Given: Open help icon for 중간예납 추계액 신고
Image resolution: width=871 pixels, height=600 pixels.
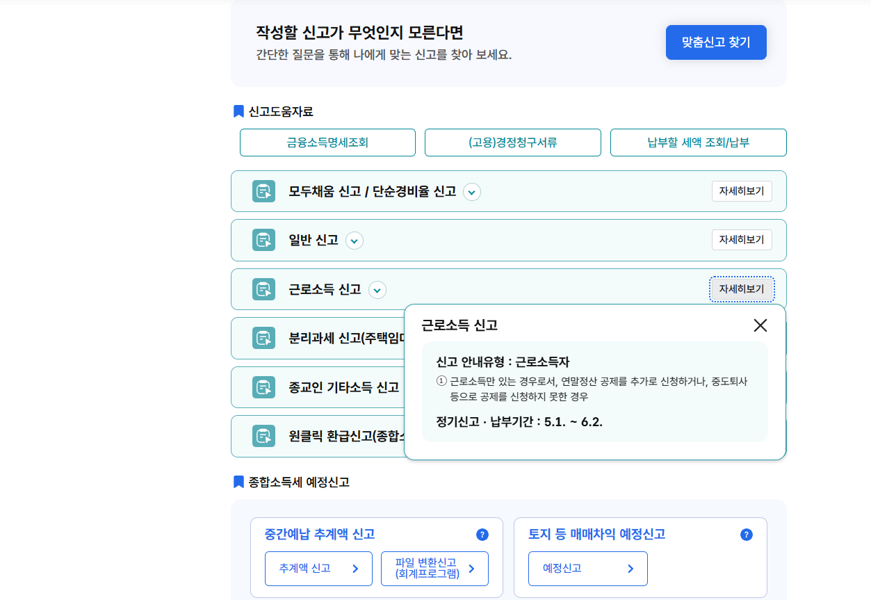Looking at the screenshot, I should [482, 535].
